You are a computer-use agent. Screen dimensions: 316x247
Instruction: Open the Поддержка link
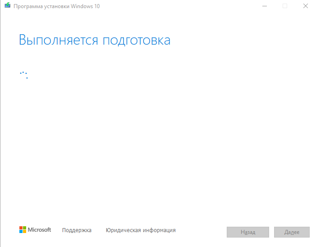pyautogui.click(x=77, y=230)
